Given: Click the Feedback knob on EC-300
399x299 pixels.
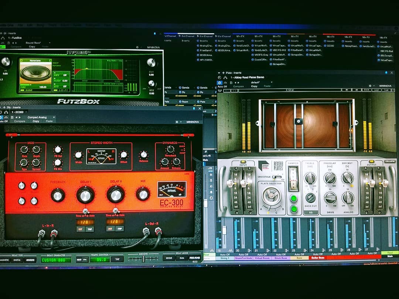Looking at the screenshot, I should tap(58, 195).
